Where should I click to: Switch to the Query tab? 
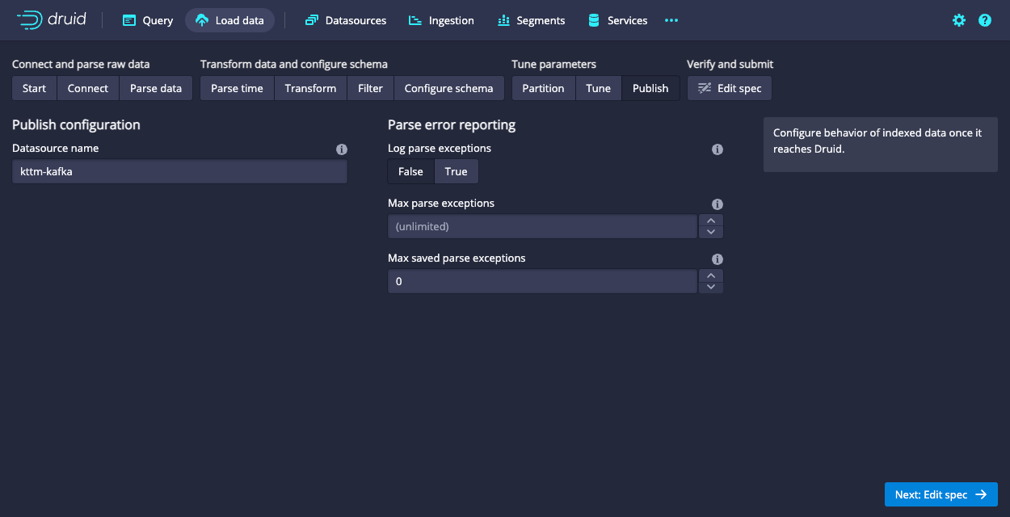pyautogui.click(x=147, y=20)
